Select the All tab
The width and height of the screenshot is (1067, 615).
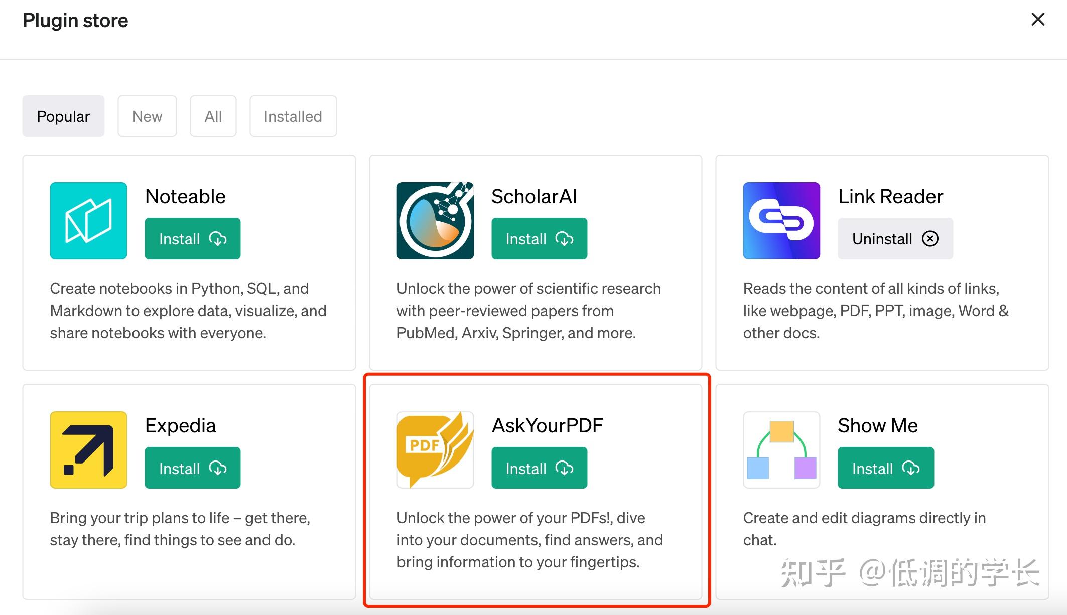(x=212, y=116)
